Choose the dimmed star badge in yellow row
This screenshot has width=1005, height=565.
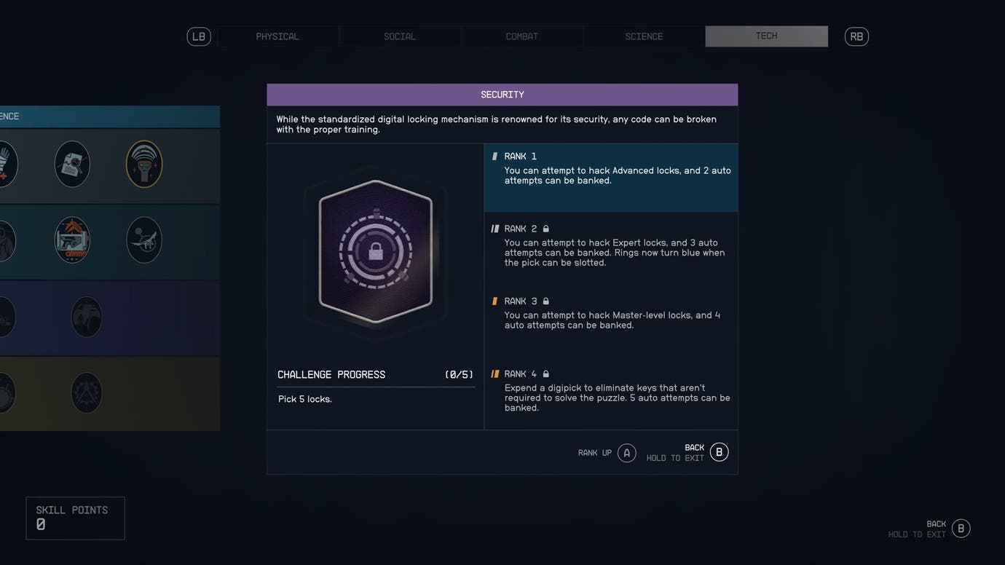click(87, 393)
